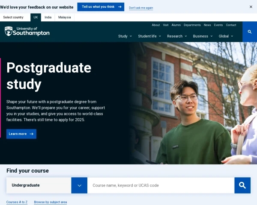
Task: Expand the Study menu
Action: pyautogui.click(x=125, y=36)
